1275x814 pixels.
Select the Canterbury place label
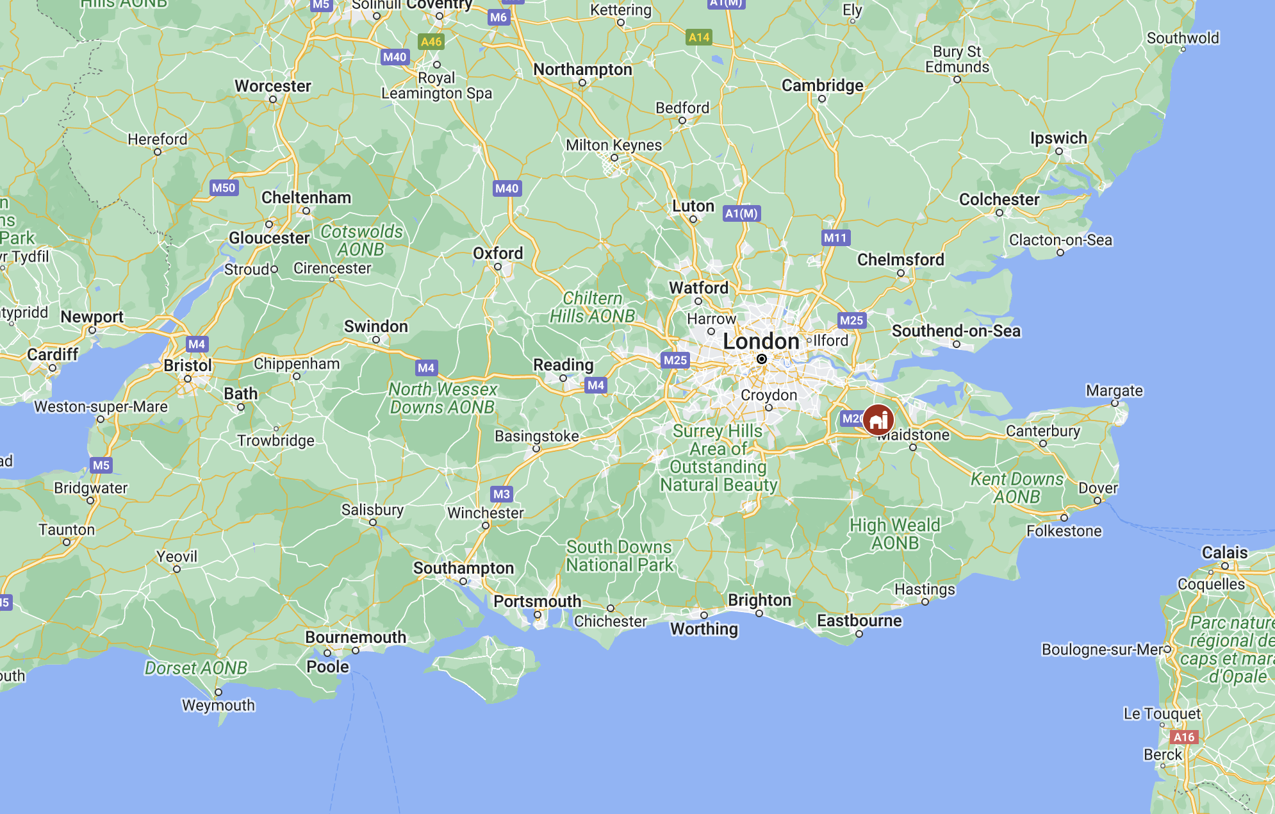tap(1043, 431)
